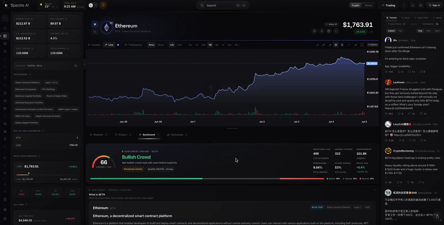Image resolution: width=444 pixels, height=225 pixels.
Task: Collapse the Project Dossier section
Action: tap(374, 190)
